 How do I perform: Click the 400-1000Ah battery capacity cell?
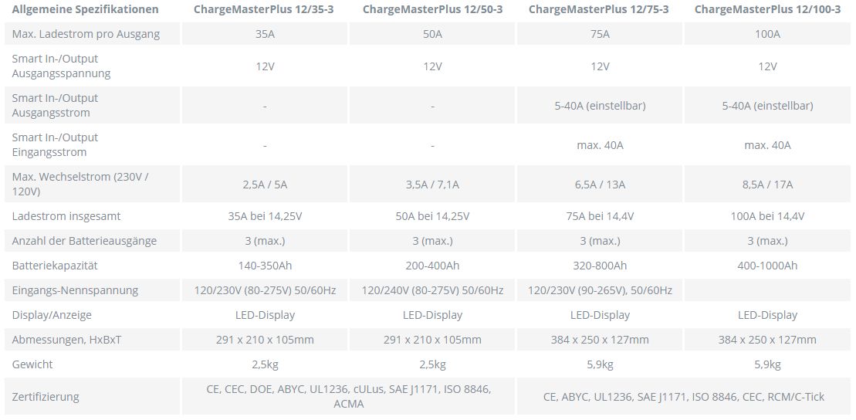[x=767, y=266]
